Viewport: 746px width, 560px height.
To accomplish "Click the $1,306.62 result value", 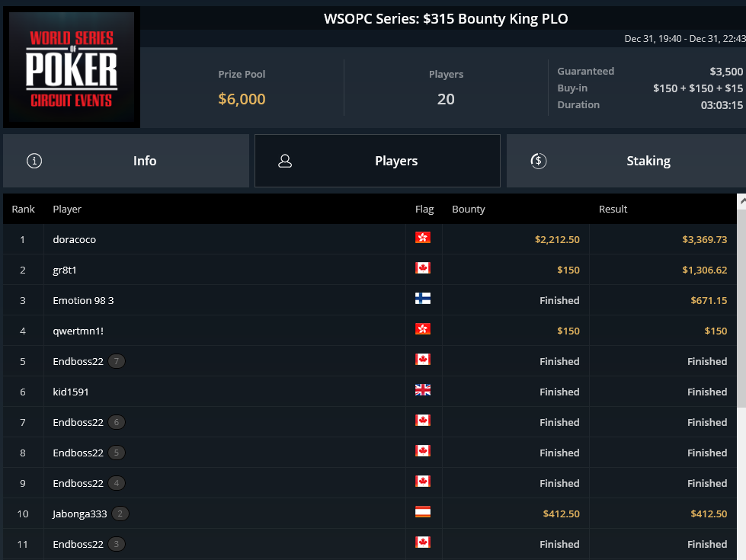I will click(705, 270).
